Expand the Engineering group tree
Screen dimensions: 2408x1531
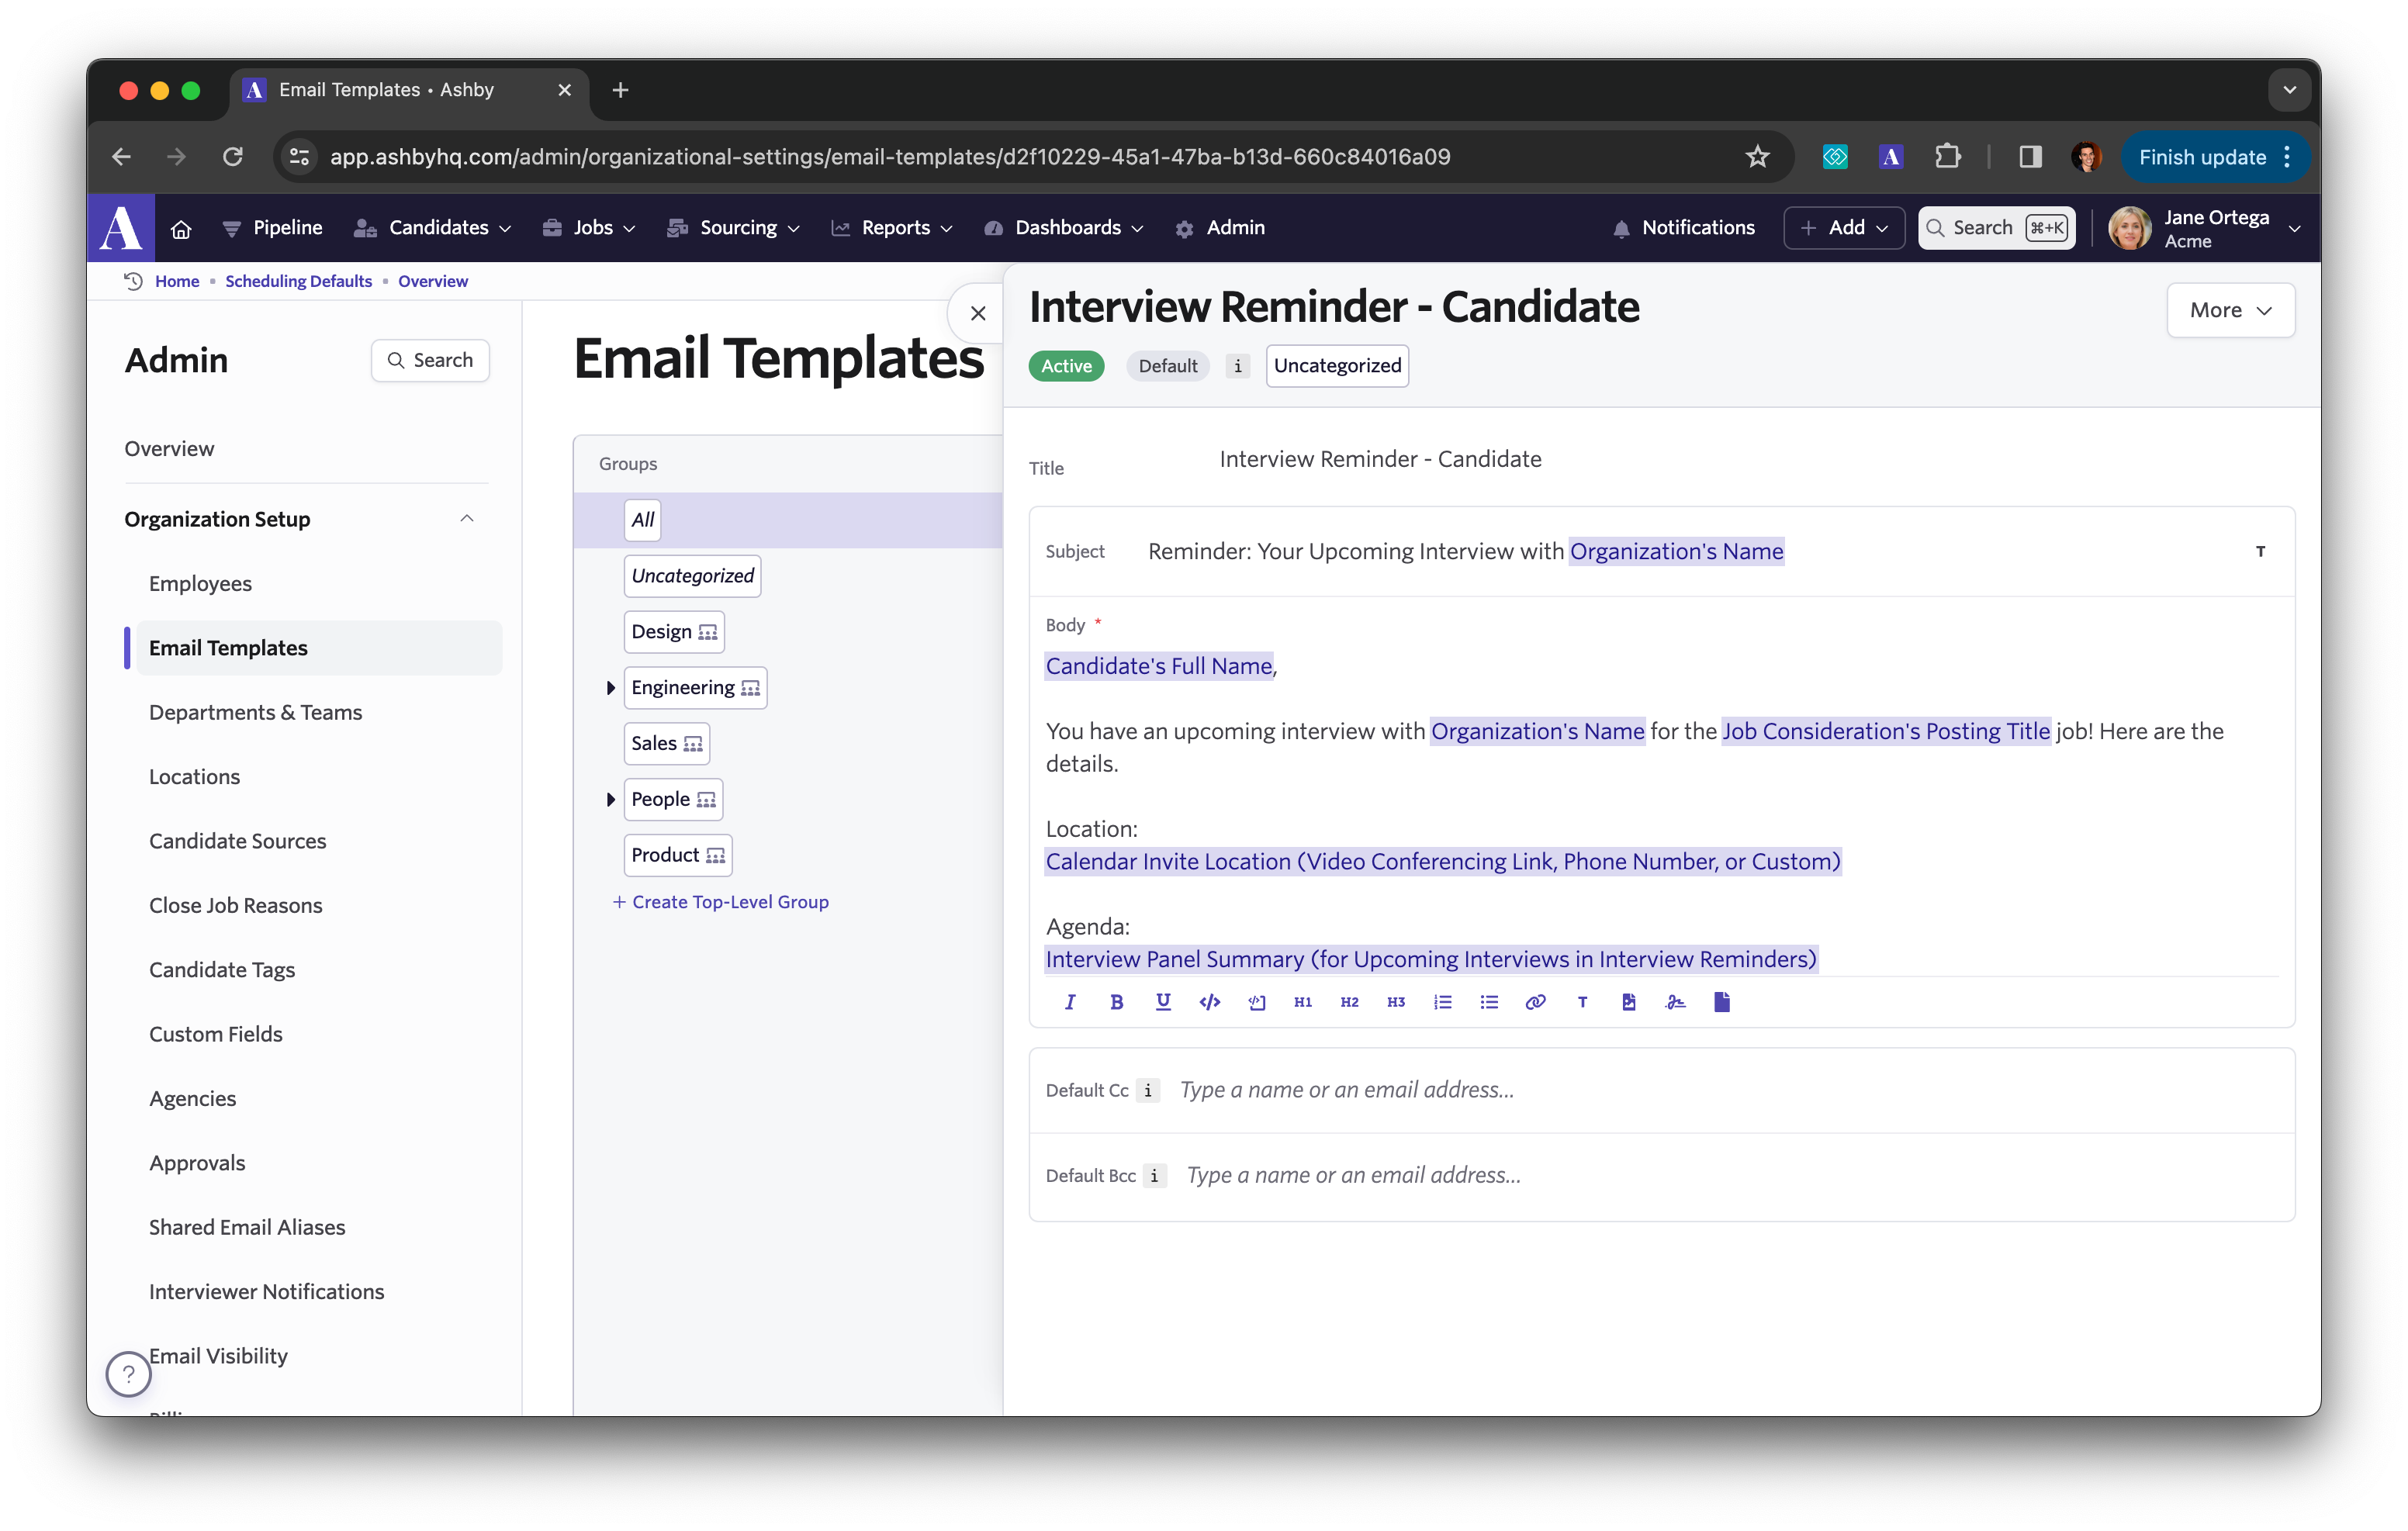click(x=610, y=688)
